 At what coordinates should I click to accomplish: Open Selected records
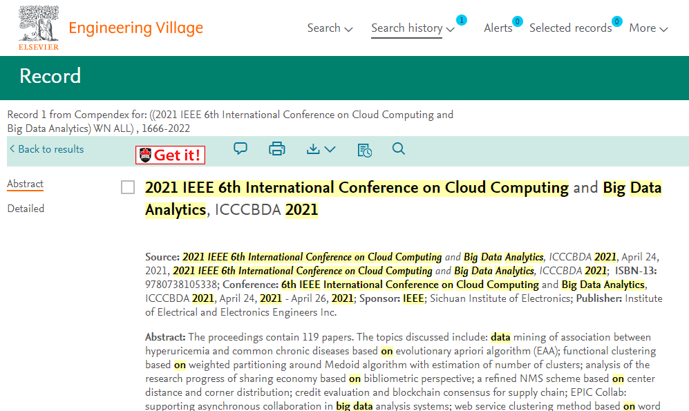570,28
